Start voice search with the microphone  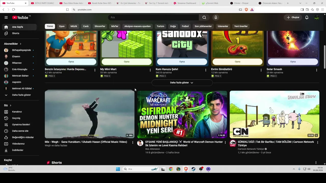tap(216, 18)
